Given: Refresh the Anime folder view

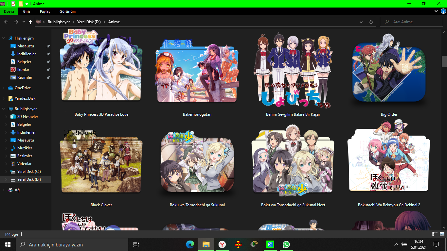Looking at the screenshot, I should (371, 22).
